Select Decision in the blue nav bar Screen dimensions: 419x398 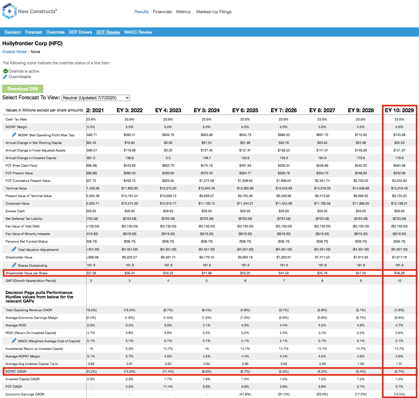[x=13, y=32]
